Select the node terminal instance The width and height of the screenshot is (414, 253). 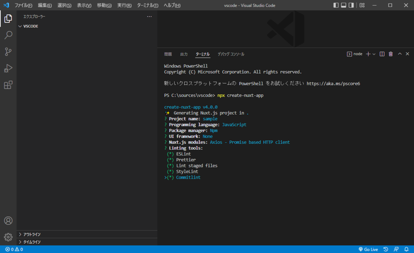point(355,54)
